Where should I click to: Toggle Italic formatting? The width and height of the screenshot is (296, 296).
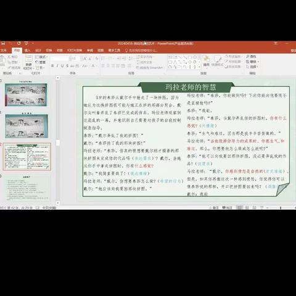[x=57, y=66]
